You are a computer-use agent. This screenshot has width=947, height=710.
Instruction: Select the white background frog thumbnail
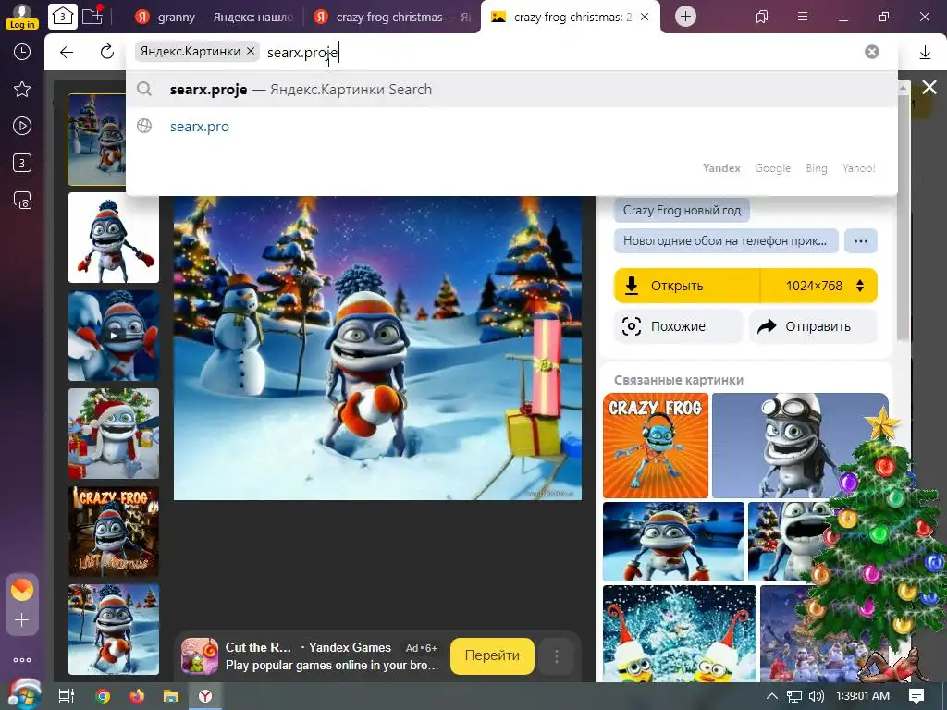114,238
